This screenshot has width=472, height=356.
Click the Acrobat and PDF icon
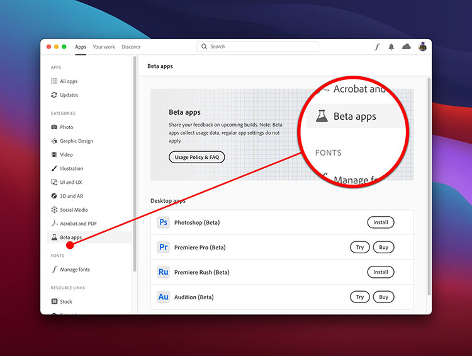[54, 223]
